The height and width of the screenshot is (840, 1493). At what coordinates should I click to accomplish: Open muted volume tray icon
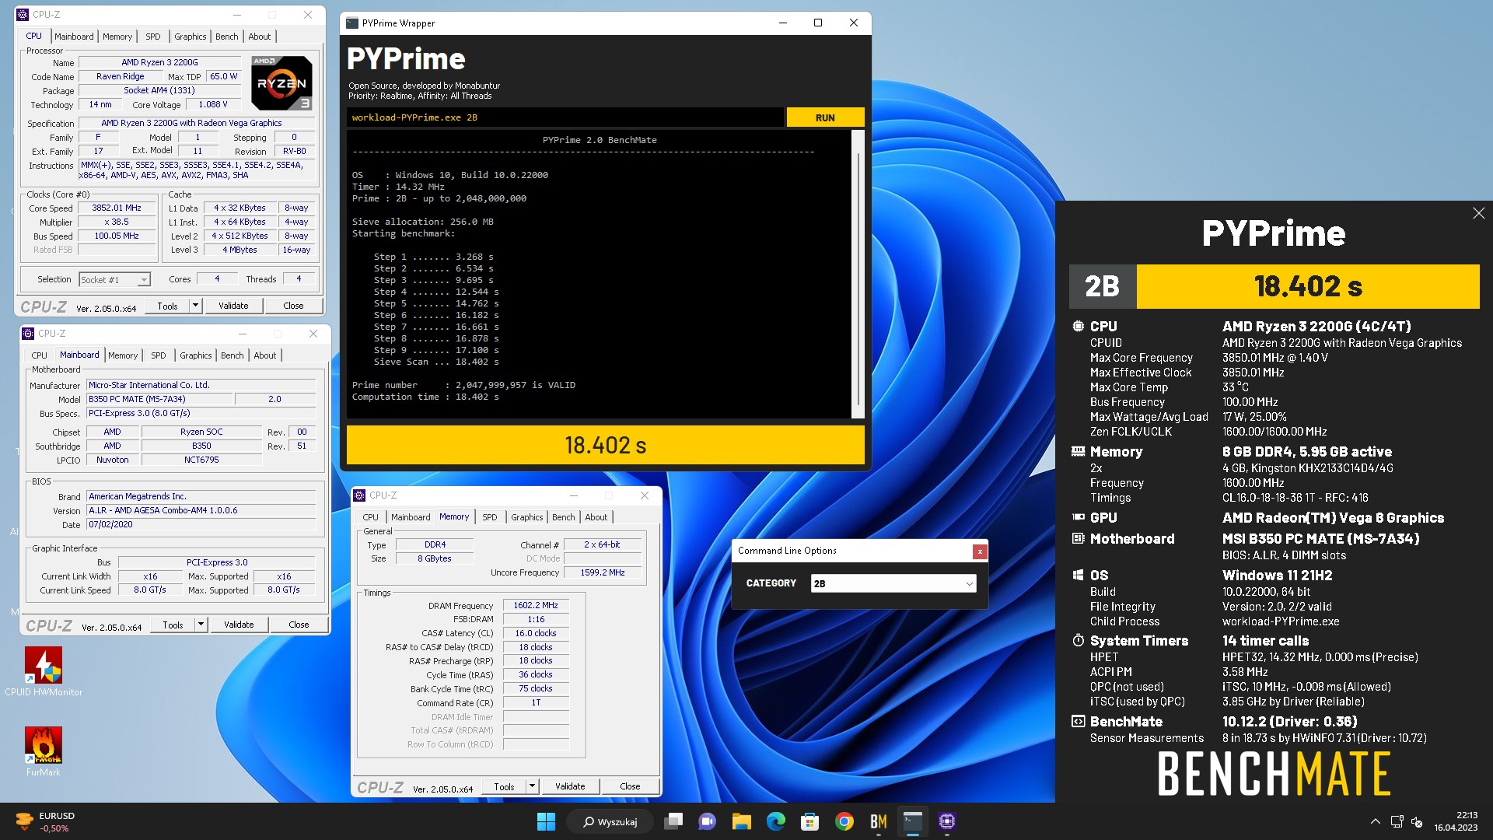[1417, 821]
